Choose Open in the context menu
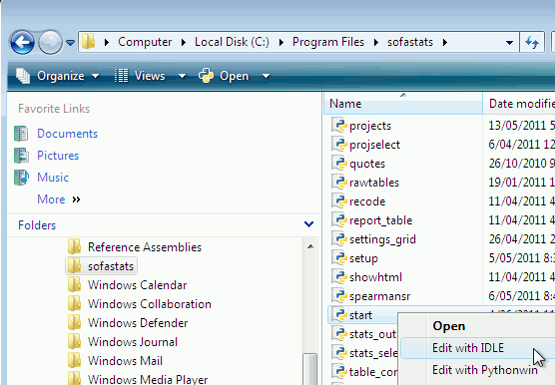 click(448, 326)
